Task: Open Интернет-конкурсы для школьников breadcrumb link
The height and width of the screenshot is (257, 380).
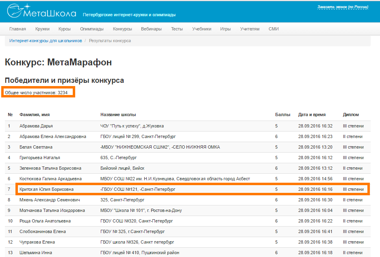Action: [46, 41]
